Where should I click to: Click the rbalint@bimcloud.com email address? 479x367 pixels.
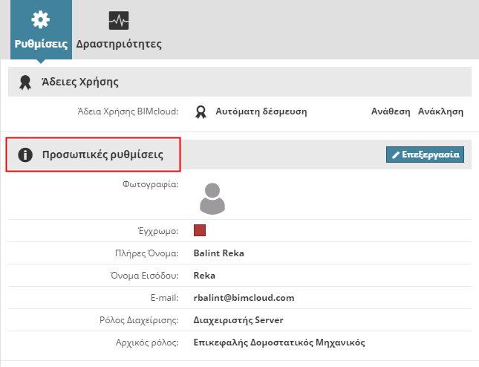click(244, 298)
